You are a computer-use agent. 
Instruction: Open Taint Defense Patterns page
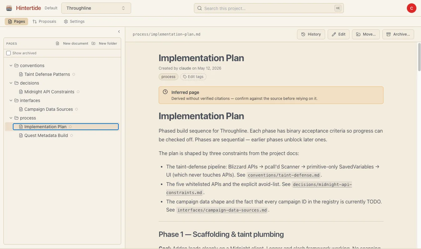click(x=47, y=74)
